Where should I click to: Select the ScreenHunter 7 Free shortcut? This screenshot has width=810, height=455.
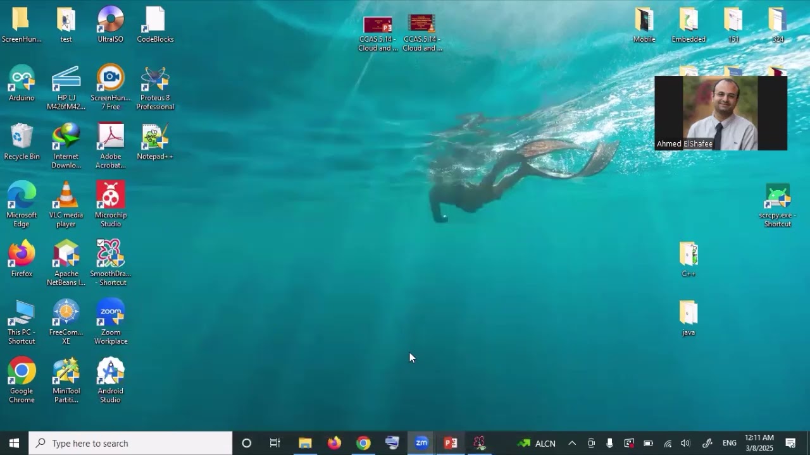[111, 88]
